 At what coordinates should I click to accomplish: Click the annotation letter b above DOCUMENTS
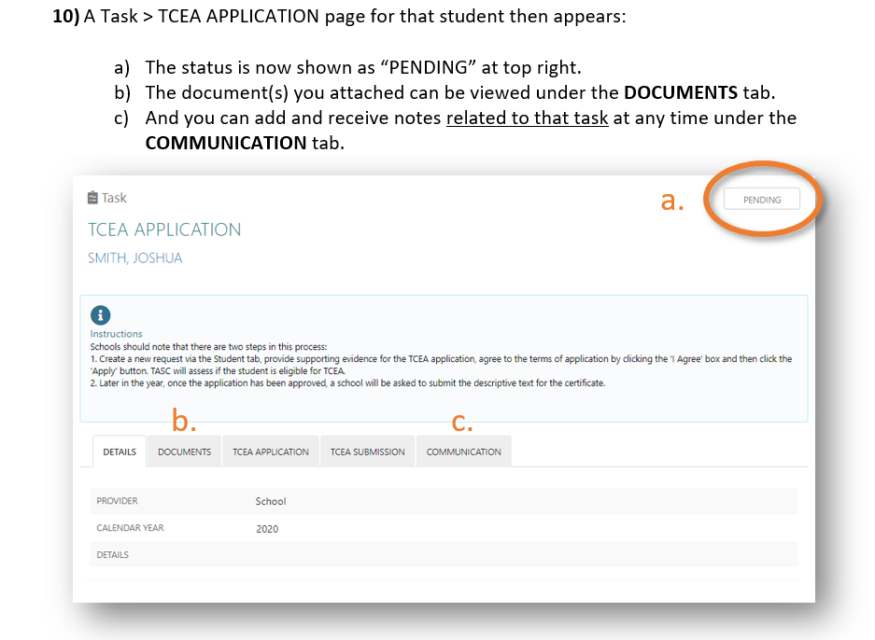coord(185,422)
